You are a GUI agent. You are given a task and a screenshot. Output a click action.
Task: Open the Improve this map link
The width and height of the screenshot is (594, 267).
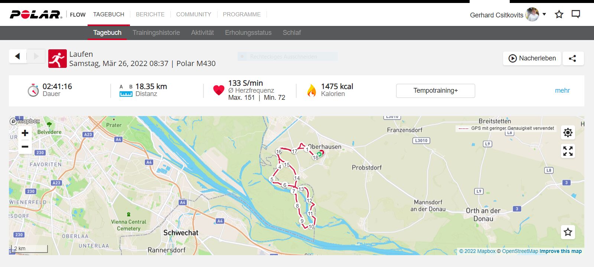tap(561, 251)
